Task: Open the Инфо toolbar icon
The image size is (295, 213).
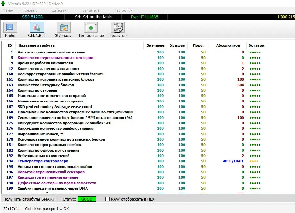Action: pos(10,28)
